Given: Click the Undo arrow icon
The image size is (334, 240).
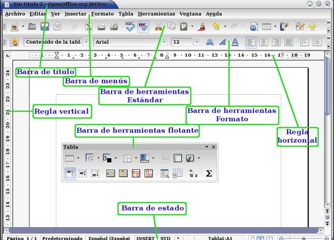Looking at the screenshot, I should (216, 27).
